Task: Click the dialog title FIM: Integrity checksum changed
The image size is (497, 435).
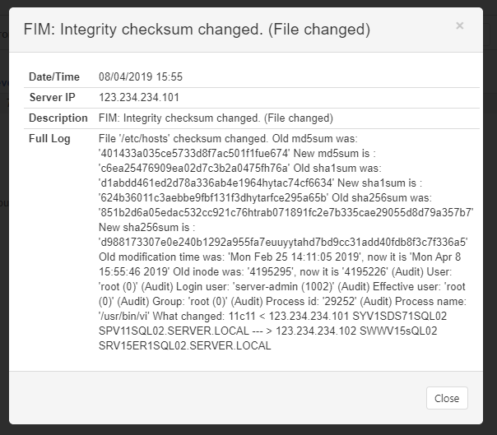Action: pos(197,29)
